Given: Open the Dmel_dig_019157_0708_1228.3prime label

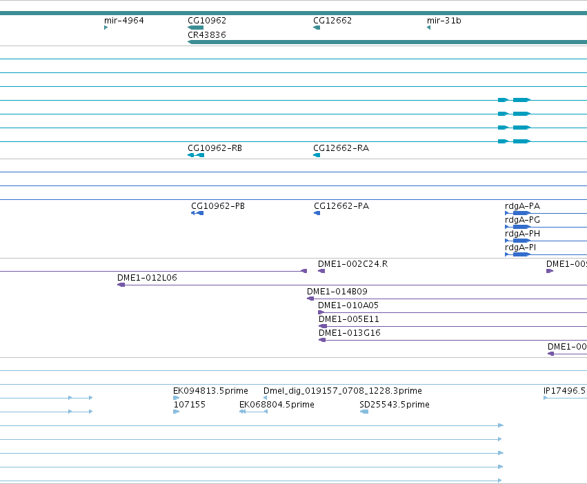Looking at the screenshot, I should 343,391.
